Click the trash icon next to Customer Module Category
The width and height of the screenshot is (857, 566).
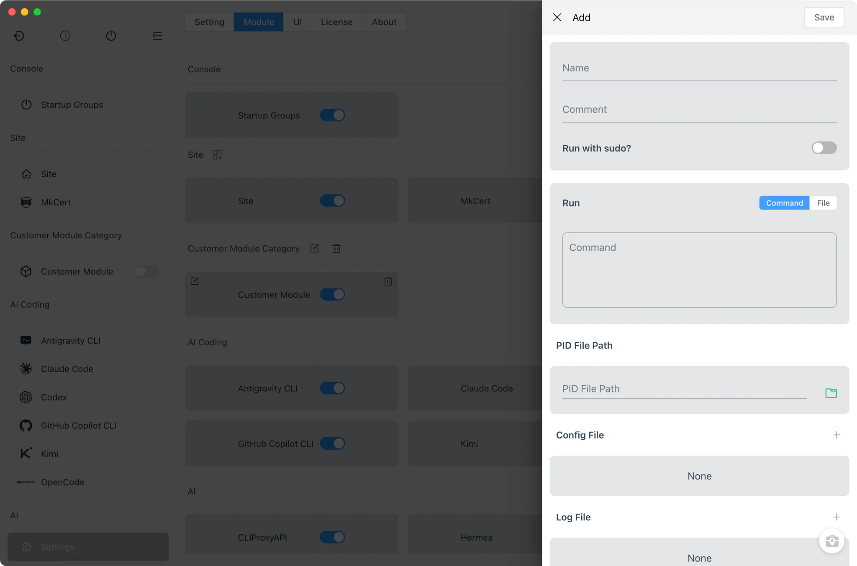[x=336, y=248]
